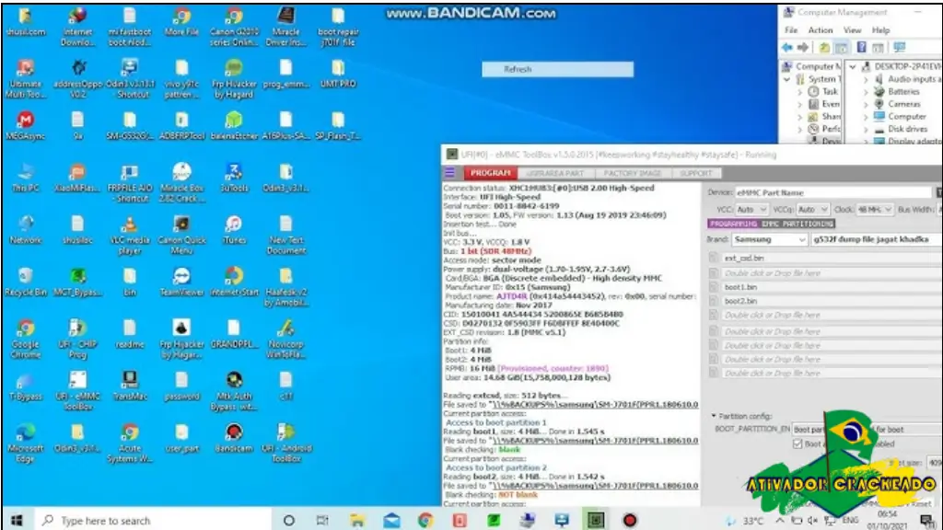Select the PROGRAMMING sub-tab
Image resolution: width=943 pixels, height=530 pixels.
pyautogui.click(x=733, y=224)
